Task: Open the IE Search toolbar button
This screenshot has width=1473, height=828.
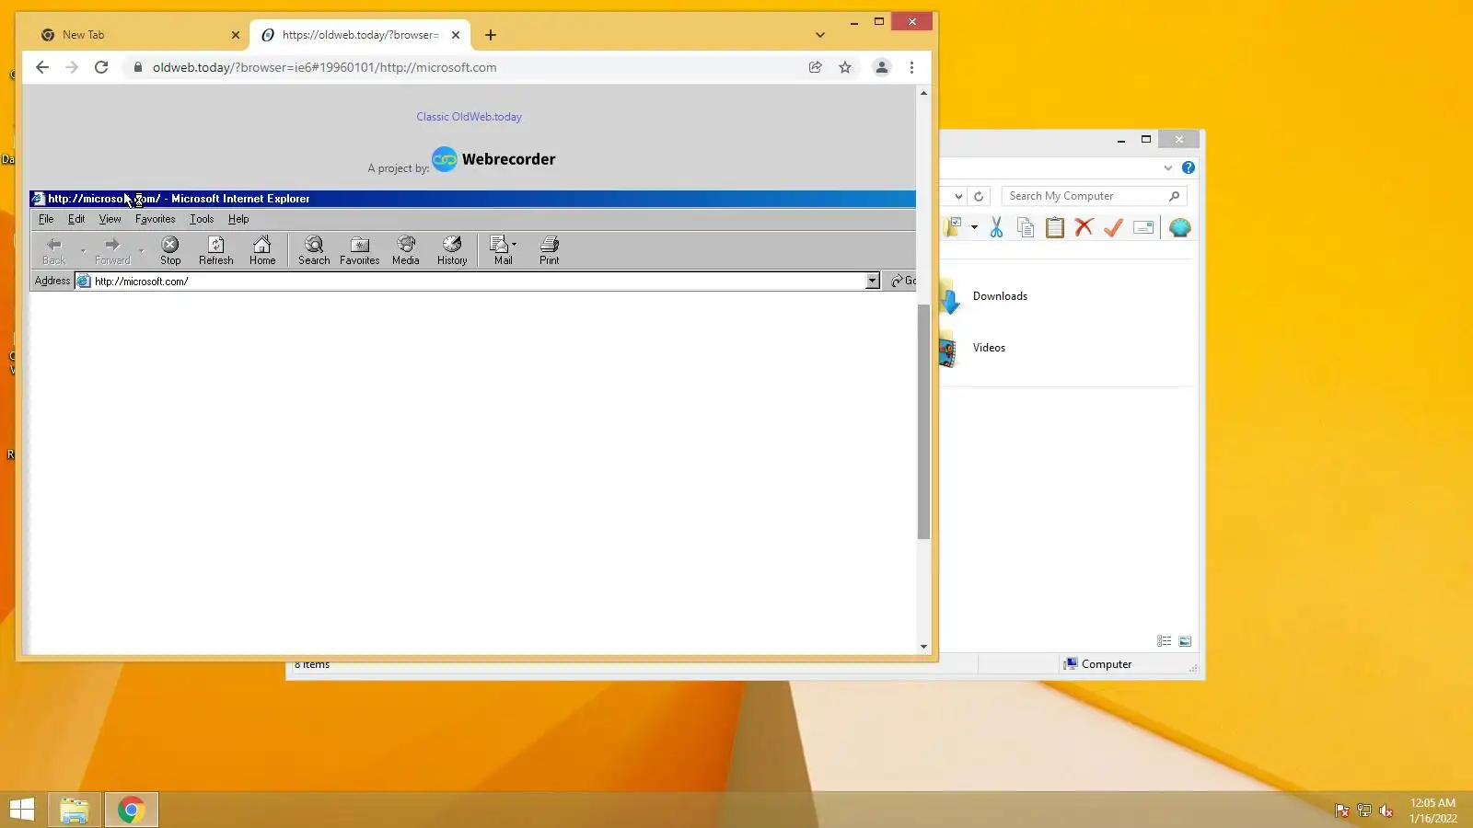Action: [314, 250]
